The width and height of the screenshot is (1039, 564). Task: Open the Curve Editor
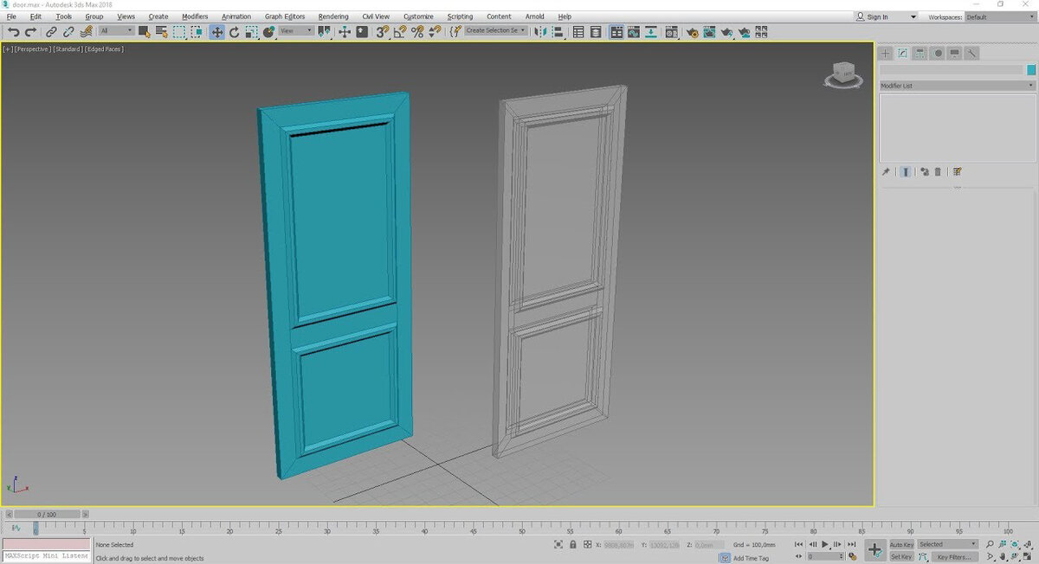click(x=633, y=31)
